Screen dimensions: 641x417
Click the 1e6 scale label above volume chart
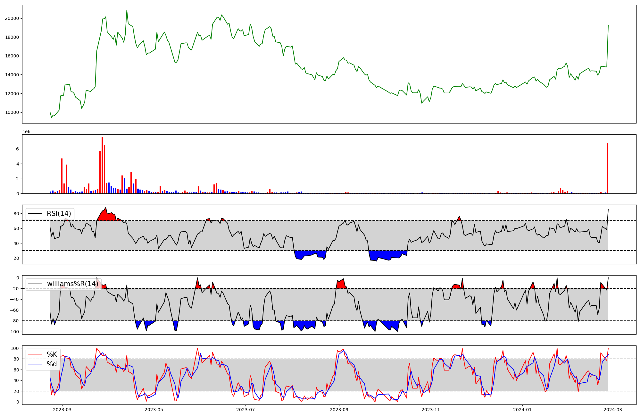pos(26,132)
